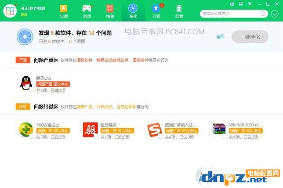The height and width of the screenshot is (188, 283).
Task: Open the download manager arrow icon
Action: [275, 14]
